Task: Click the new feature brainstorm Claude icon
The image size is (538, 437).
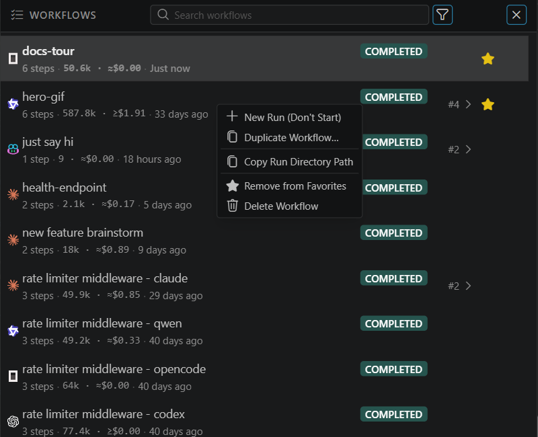Action: coord(13,240)
